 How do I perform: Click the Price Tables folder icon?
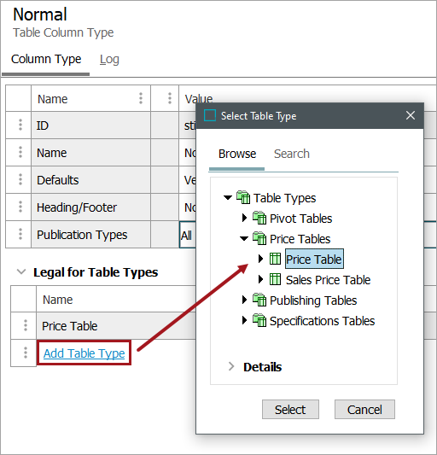[x=259, y=238]
